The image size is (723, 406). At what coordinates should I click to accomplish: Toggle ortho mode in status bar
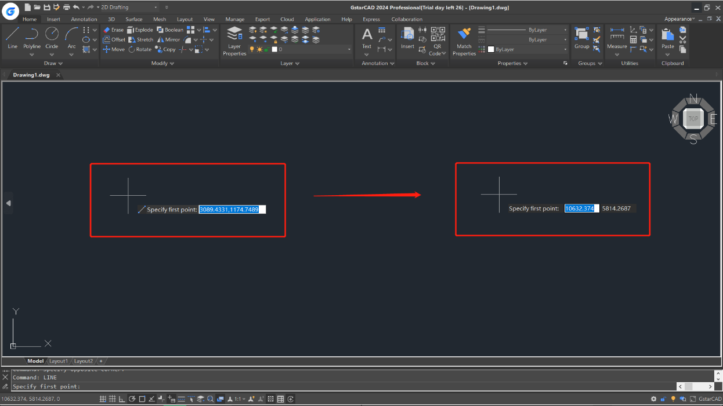tap(122, 399)
